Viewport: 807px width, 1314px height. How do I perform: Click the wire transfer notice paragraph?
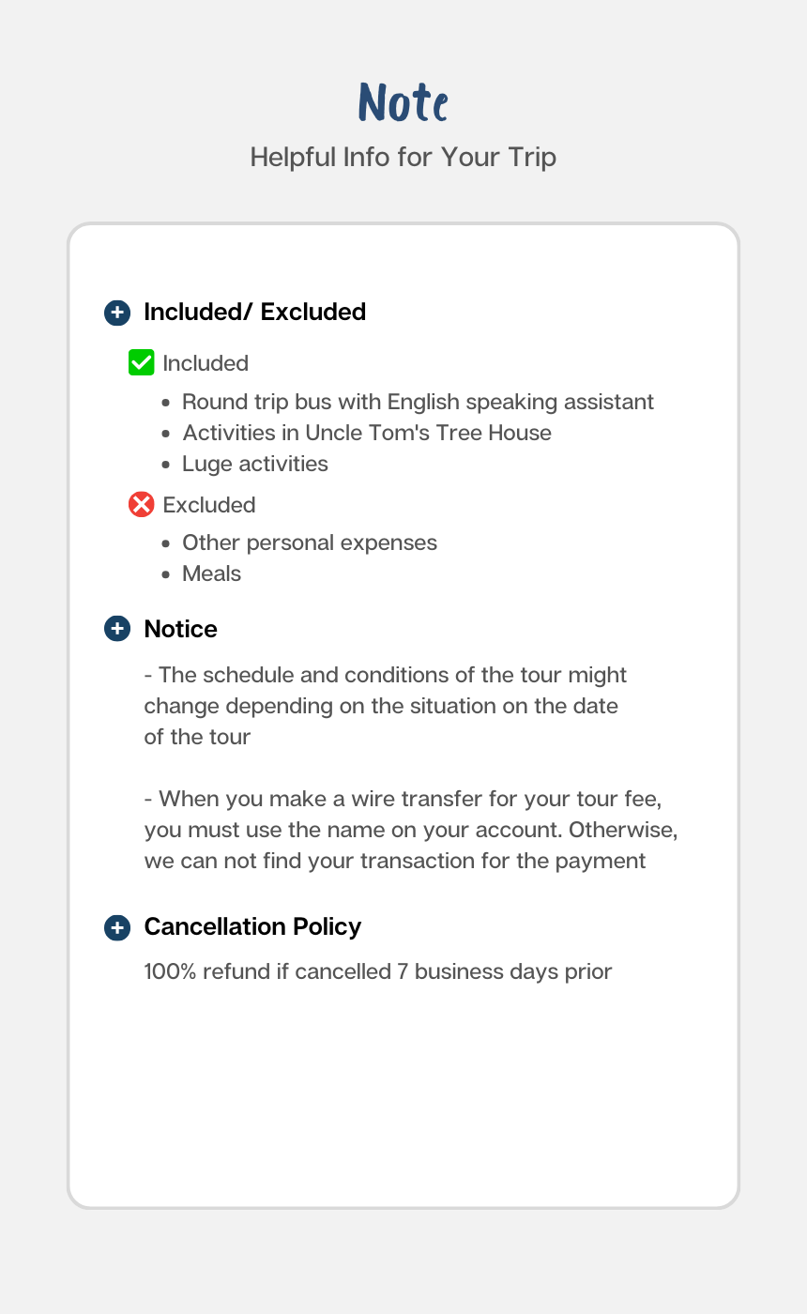click(410, 830)
